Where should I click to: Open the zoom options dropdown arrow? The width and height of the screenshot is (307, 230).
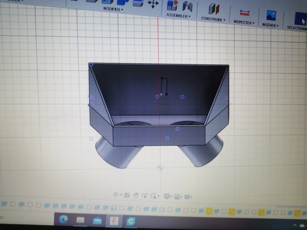[159, 196]
